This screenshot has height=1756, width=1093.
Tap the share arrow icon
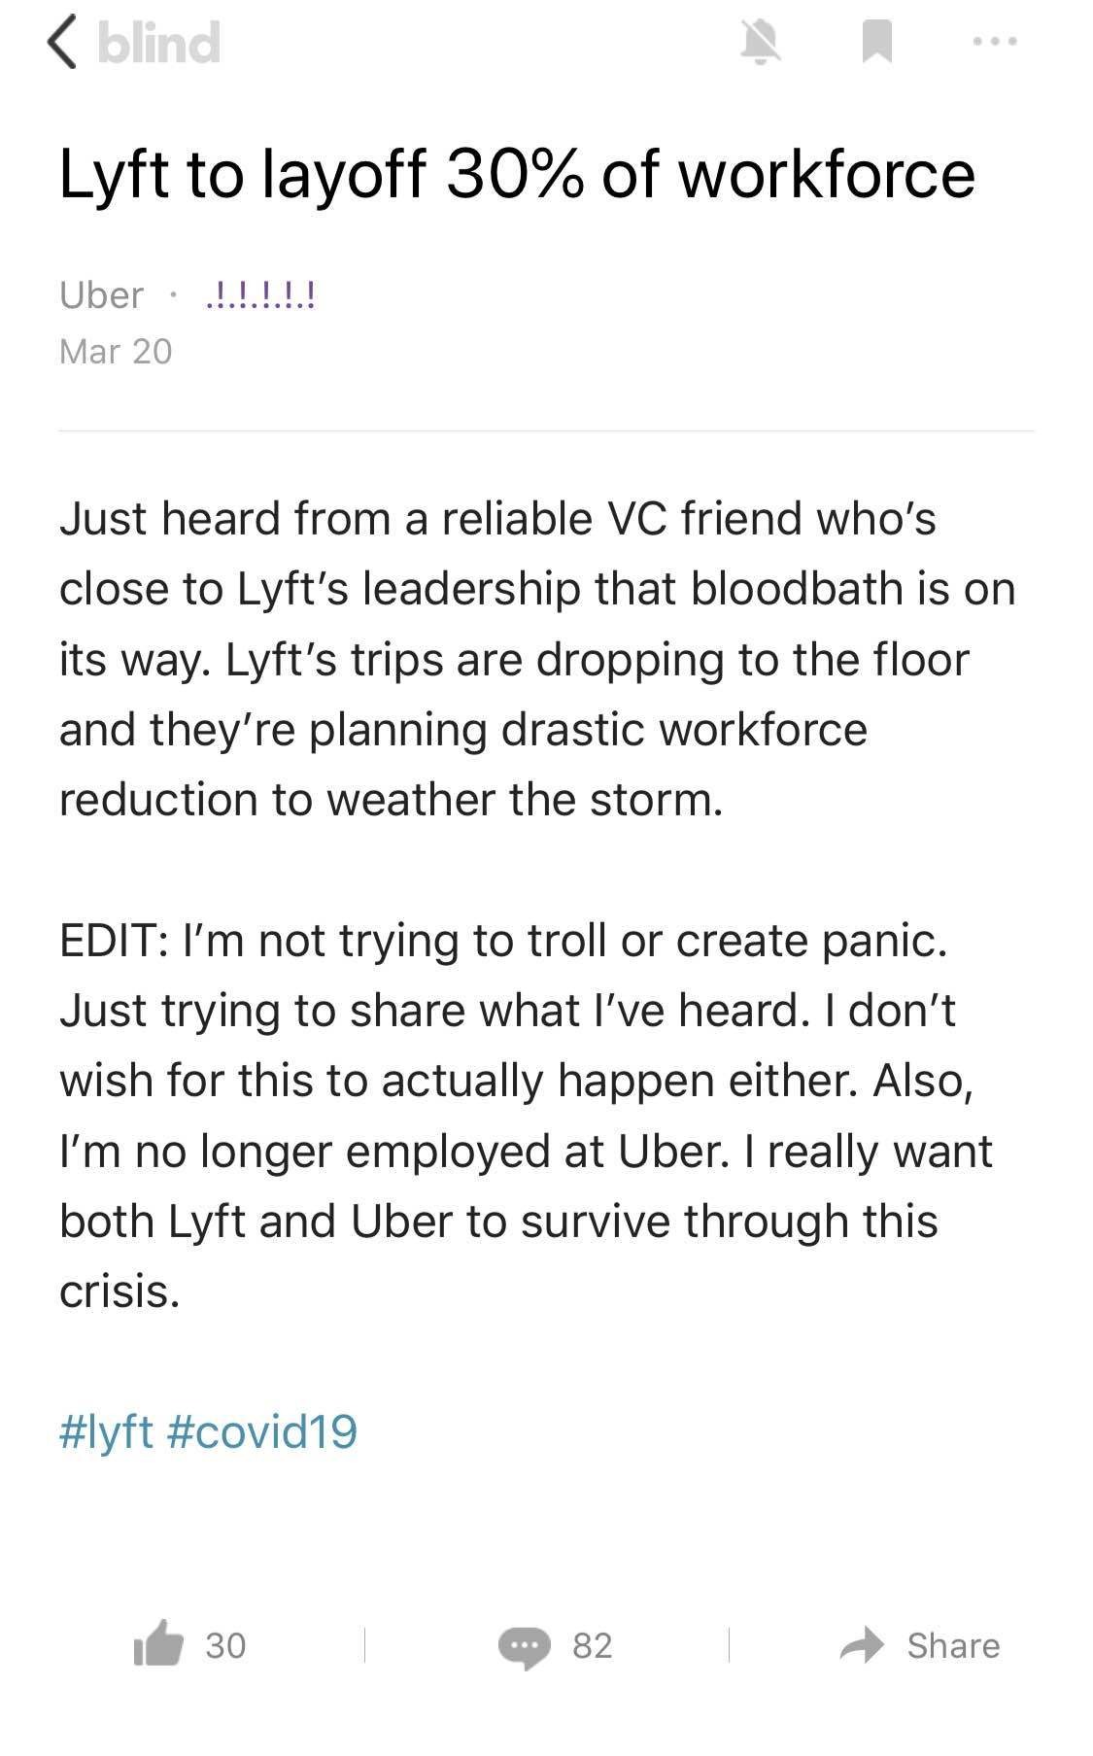coord(863,1645)
